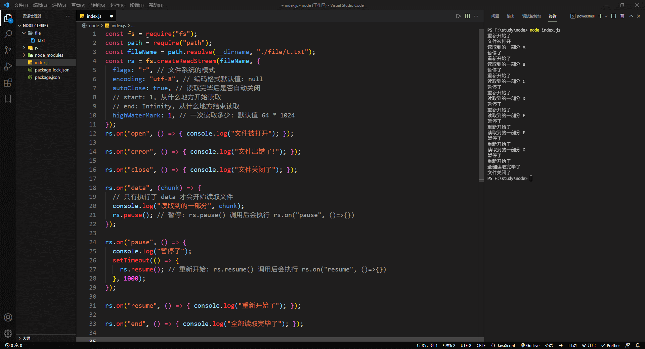Click the editor vertical scrollbar

click(481, 105)
